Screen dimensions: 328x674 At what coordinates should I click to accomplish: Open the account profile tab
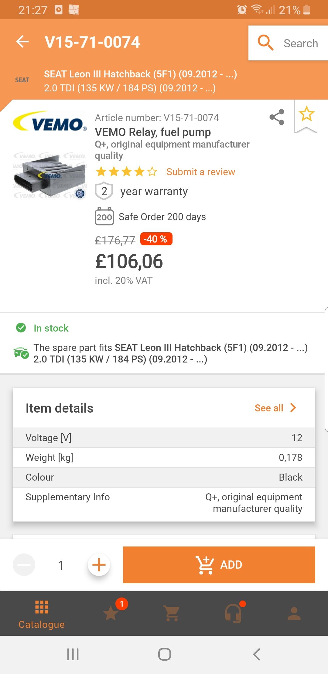coord(294,613)
